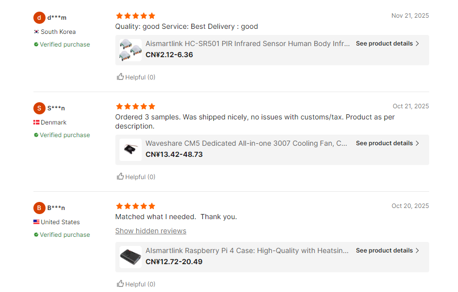Open Waveshare CM5 Dedicated Cooling Fan title
The width and height of the screenshot is (458, 292).
[x=246, y=143]
